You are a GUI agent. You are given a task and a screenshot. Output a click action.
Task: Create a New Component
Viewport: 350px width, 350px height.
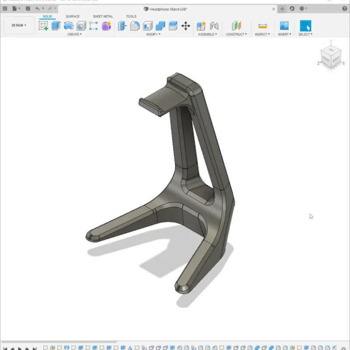coord(201,26)
